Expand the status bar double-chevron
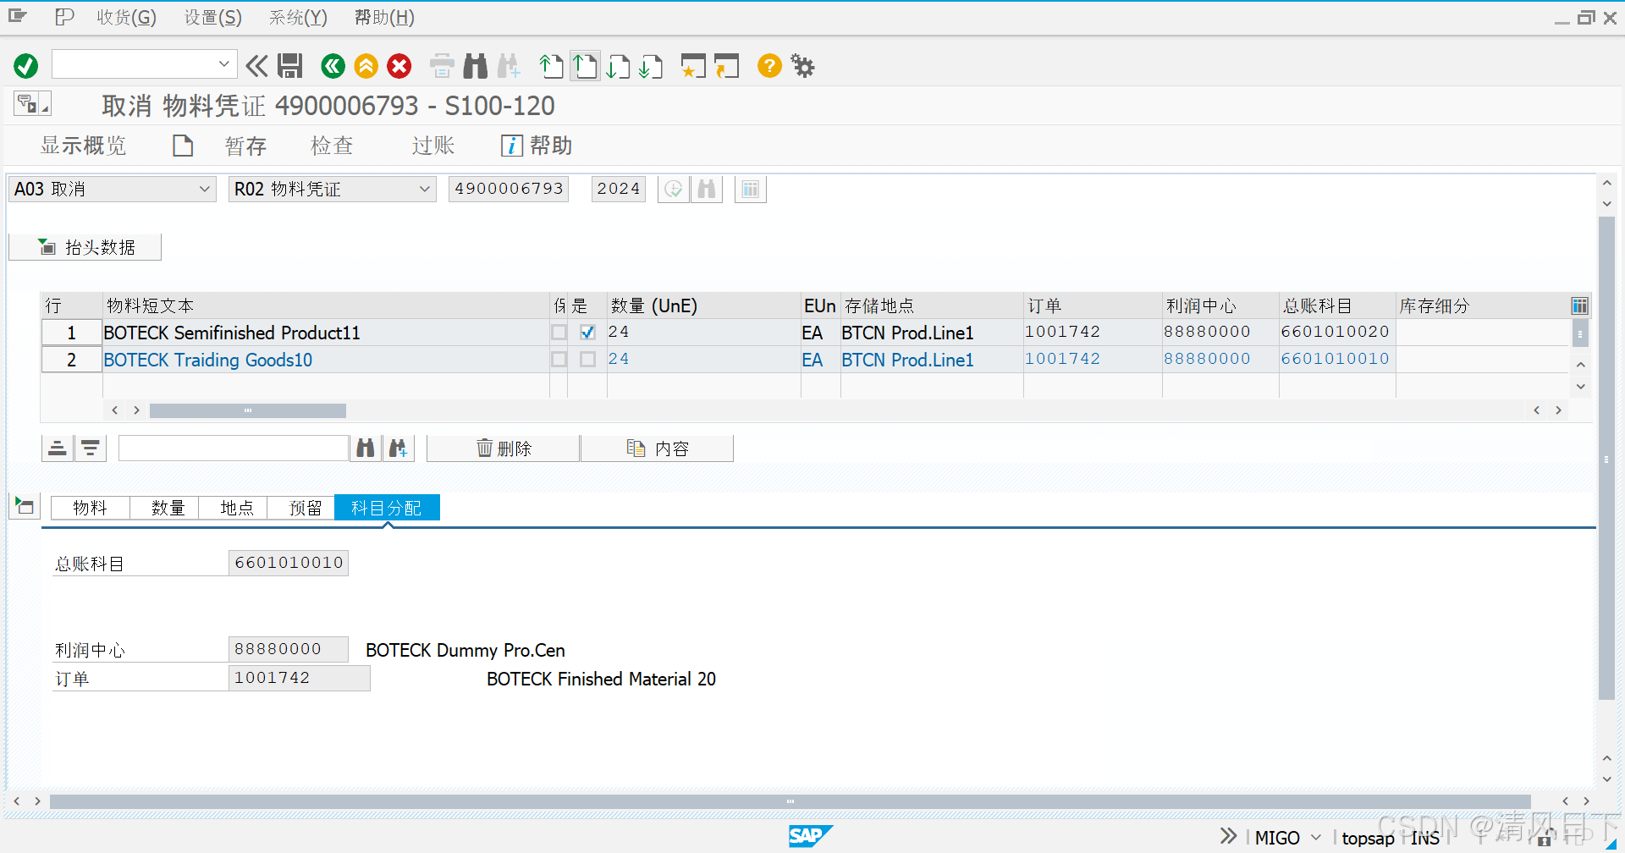The image size is (1625, 853). coord(1228,837)
